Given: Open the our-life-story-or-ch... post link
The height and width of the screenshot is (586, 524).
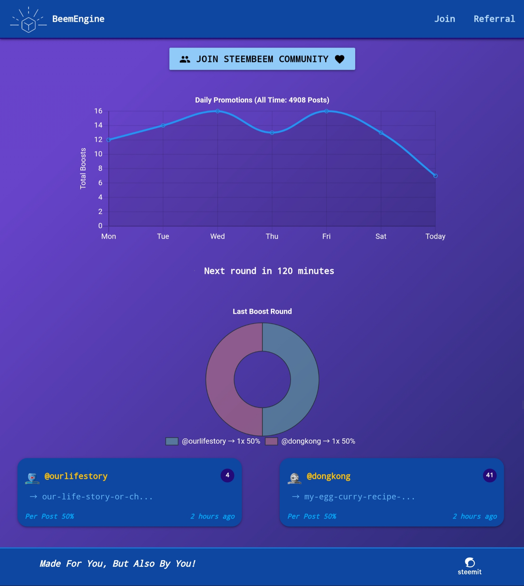Looking at the screenshot, I should 97,497.
